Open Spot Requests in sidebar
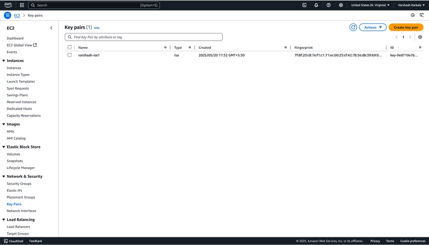This screenshot has height=245, width=429. (x=18, y=88)
